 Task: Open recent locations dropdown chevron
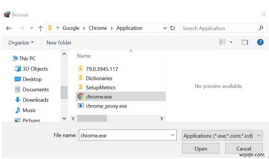[32, 28]
